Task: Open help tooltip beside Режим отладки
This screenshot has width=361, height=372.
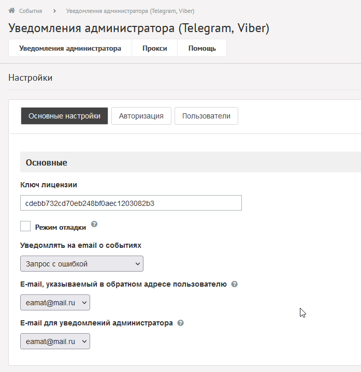Action: click(x=94, y=225)
